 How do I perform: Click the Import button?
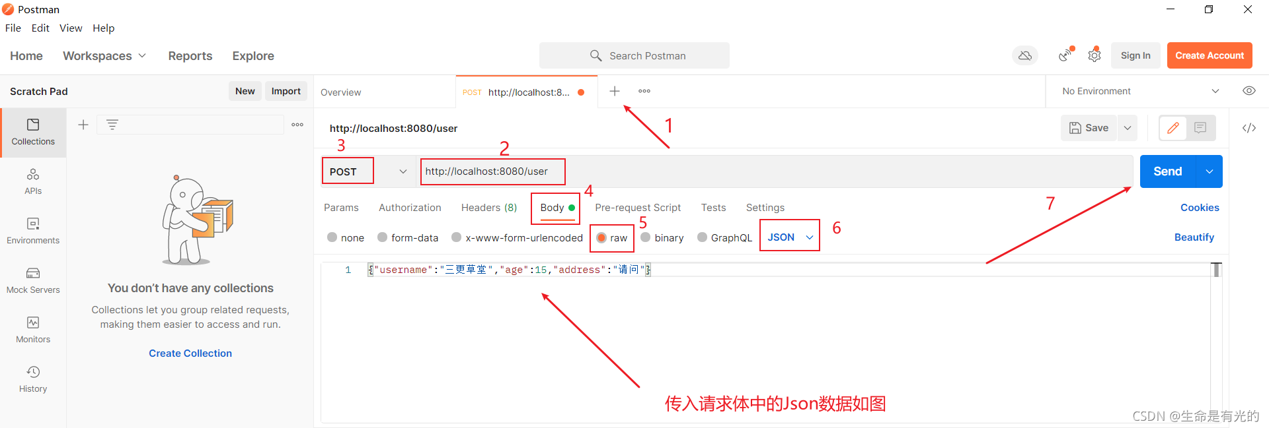[286, 91]
